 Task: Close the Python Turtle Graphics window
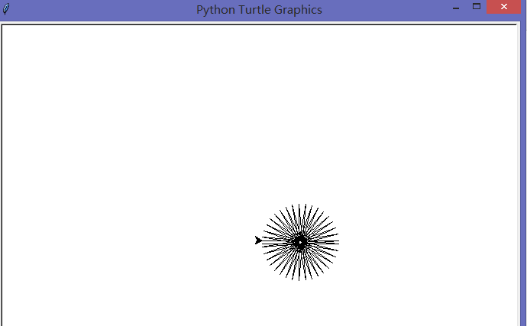click(x=503, y=7)
